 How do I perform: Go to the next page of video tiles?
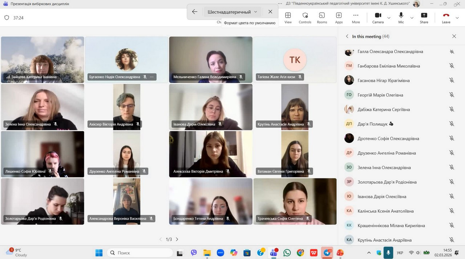(177, 239)
